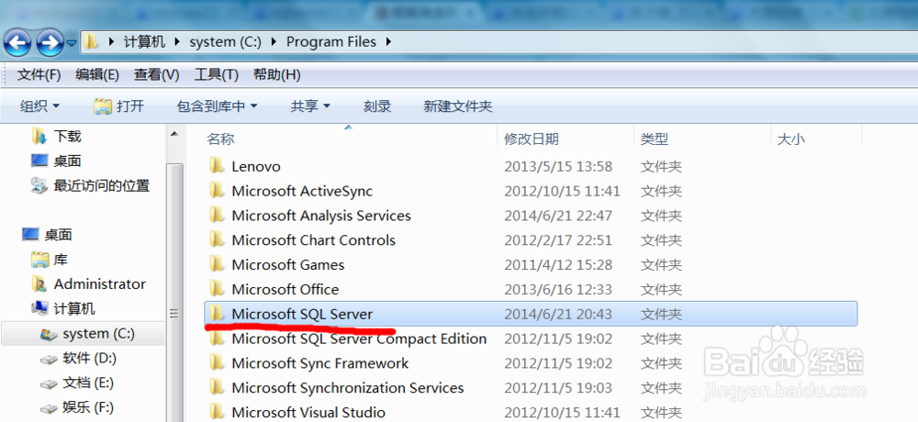Click Microsoft SQL Server Compact Edition folder icon
The width and height of the screenshot is (918, 422).
click(x=218, y=339)
